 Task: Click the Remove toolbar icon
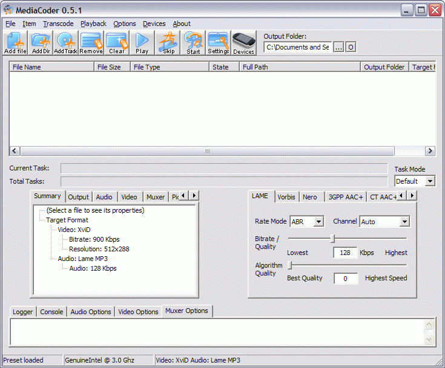91,43
